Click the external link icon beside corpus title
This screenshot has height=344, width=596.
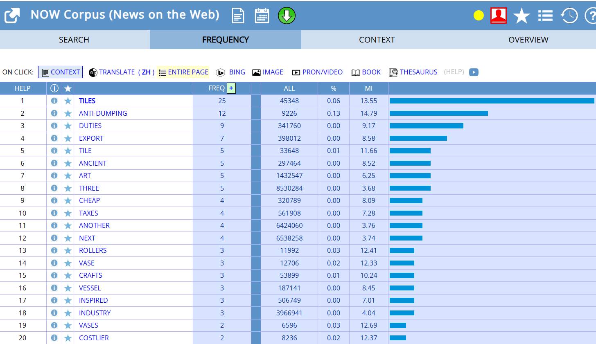click(x=12, y=16)
